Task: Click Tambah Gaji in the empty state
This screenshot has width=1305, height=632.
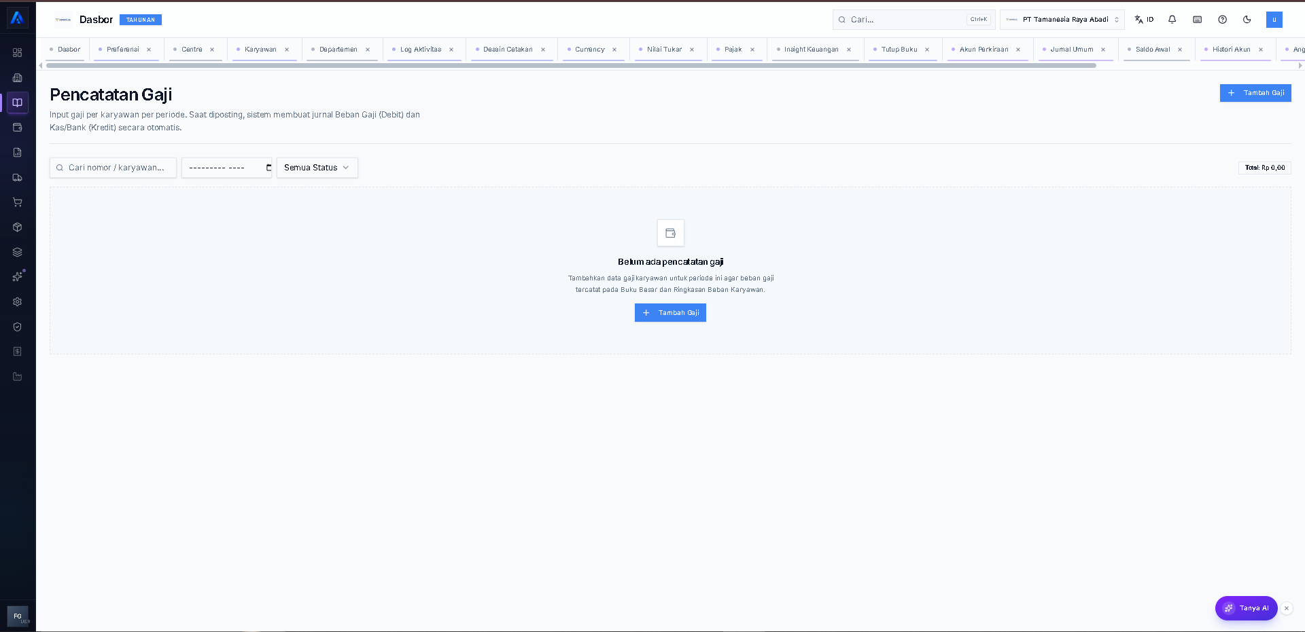Action: pyautogui.click(x=670, y=313)
